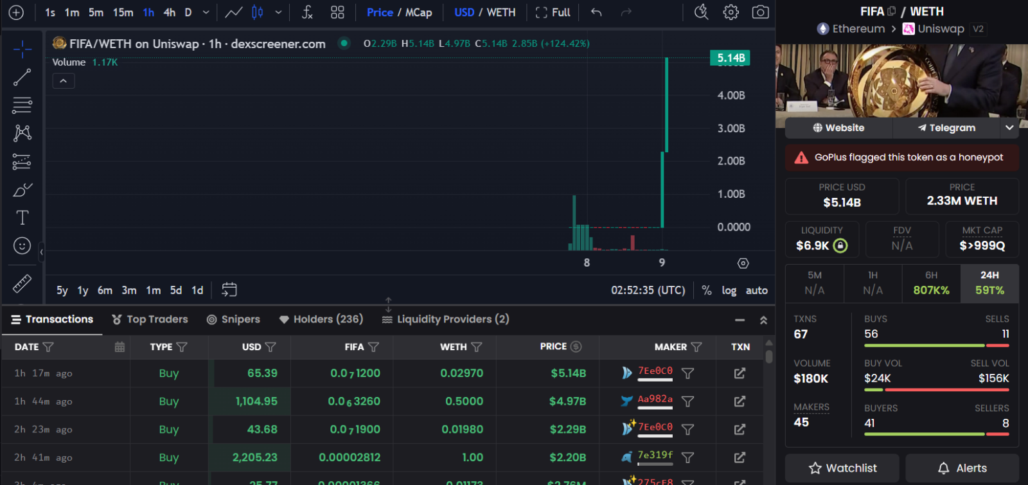This screenshot has height=485, width=1028.
Task: Select the ruler measure tool
Action: click(22, 283)
